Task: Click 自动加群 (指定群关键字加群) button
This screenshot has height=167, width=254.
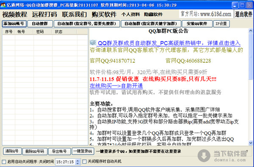Action: pyautogui.click(x=151, y=24)
